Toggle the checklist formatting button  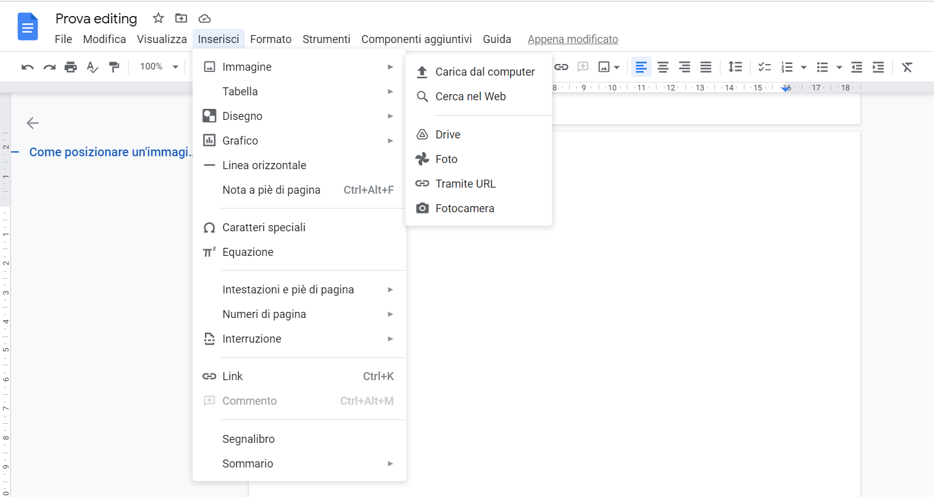764,67
